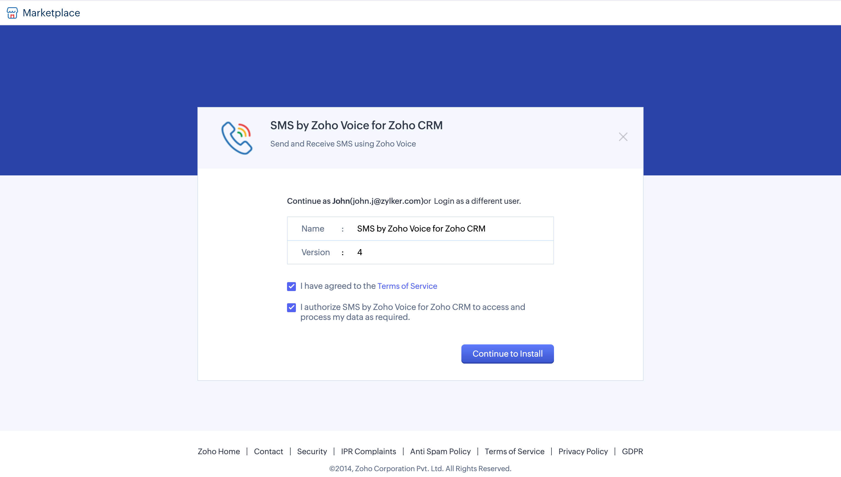This screenshot has height=477, width=841.
Task: Click Login as a different user
Action: (x=477, y=201)
